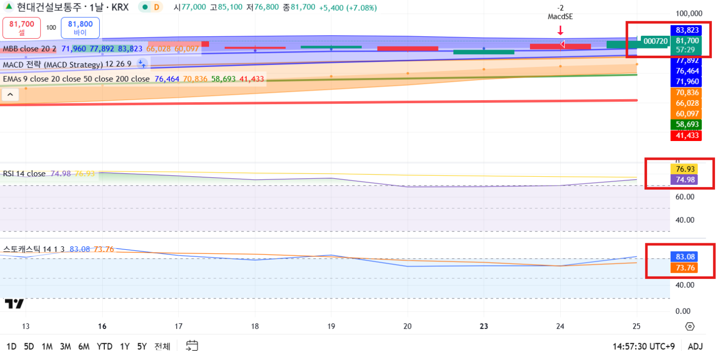The height and width of the screenshot is (351, 716).
Task: Click the purple 74.98 RSI axis label
Action: click(684, 179)
